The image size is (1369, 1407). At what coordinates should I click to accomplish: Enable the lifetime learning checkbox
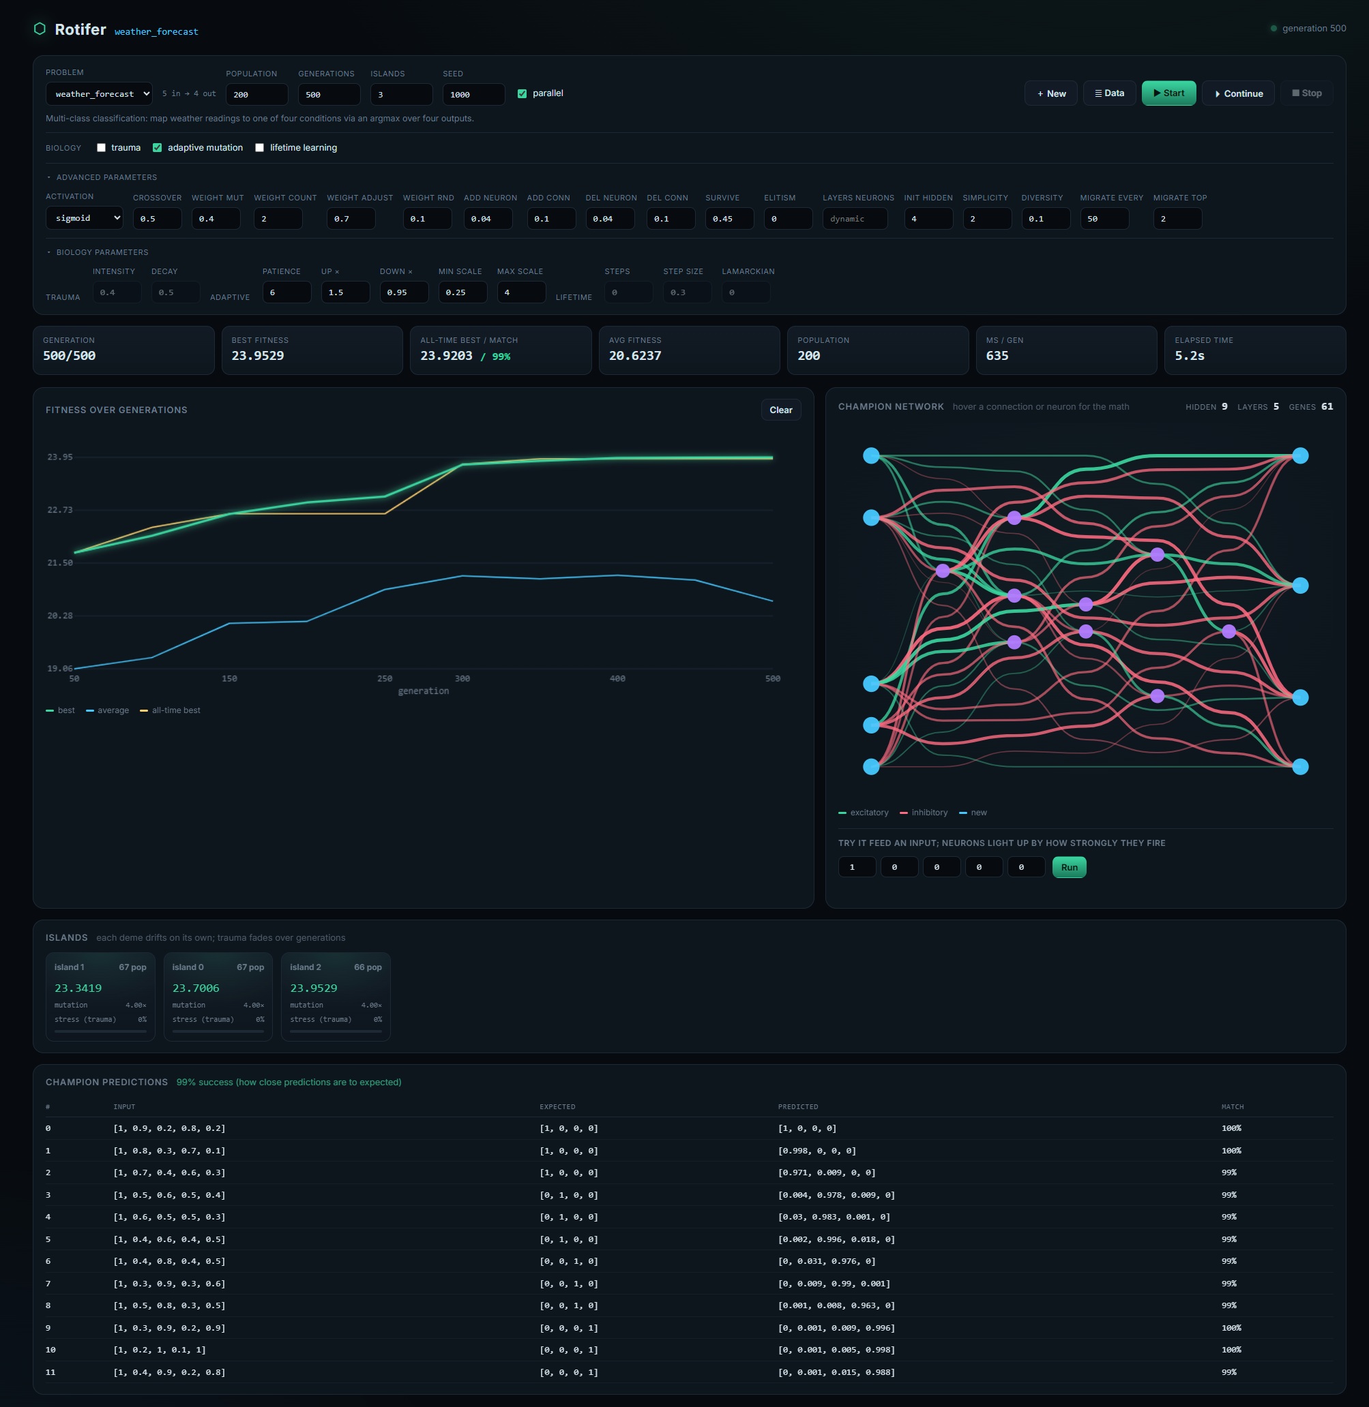click(260, 148)
